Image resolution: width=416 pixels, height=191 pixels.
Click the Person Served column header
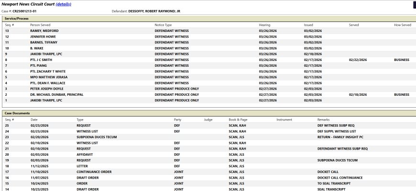[40, 25]
